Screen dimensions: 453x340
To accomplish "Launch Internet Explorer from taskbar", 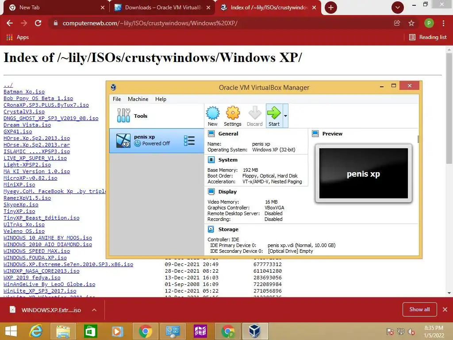I will 36,331.
